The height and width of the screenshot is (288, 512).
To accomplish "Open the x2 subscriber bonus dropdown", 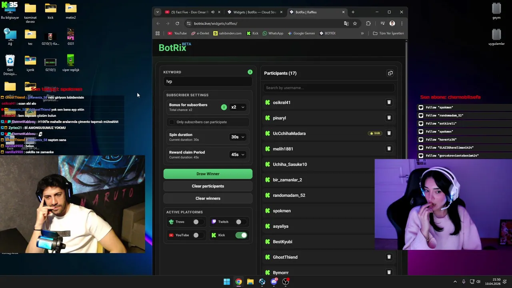I will pos(238,107).
